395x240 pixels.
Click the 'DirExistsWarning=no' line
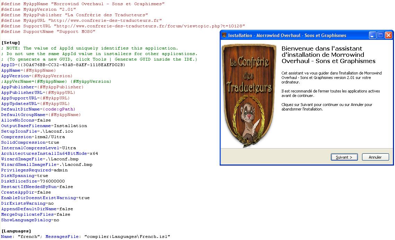pyautogui.click(x=27, y=203)
